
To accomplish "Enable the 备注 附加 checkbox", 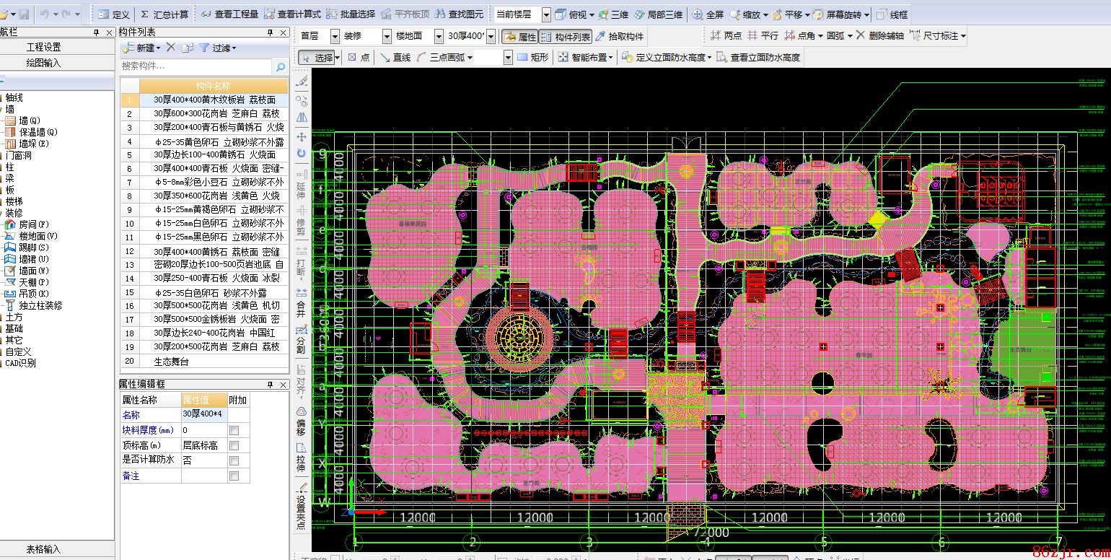I will [x=234, y=476].
